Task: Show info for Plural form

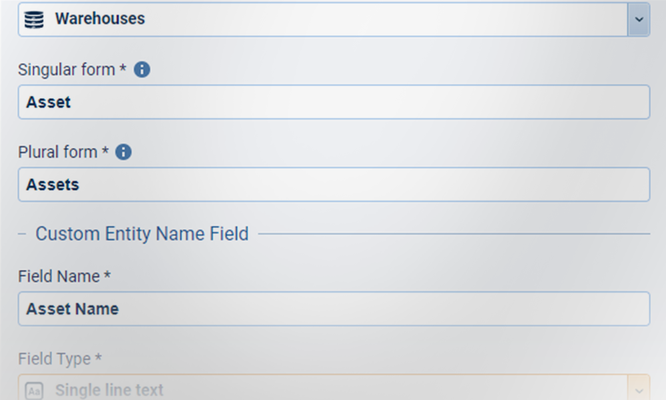Action: pyautogui.click(x=123, y=152)
